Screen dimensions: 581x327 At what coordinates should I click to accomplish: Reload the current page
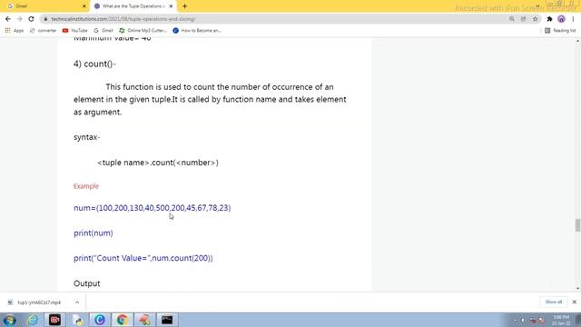click(31, 19)
